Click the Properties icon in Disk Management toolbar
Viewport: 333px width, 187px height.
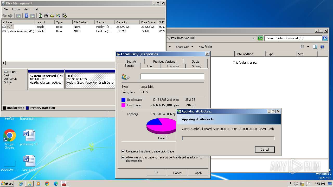pyautogui.click(x=47, y=16)
